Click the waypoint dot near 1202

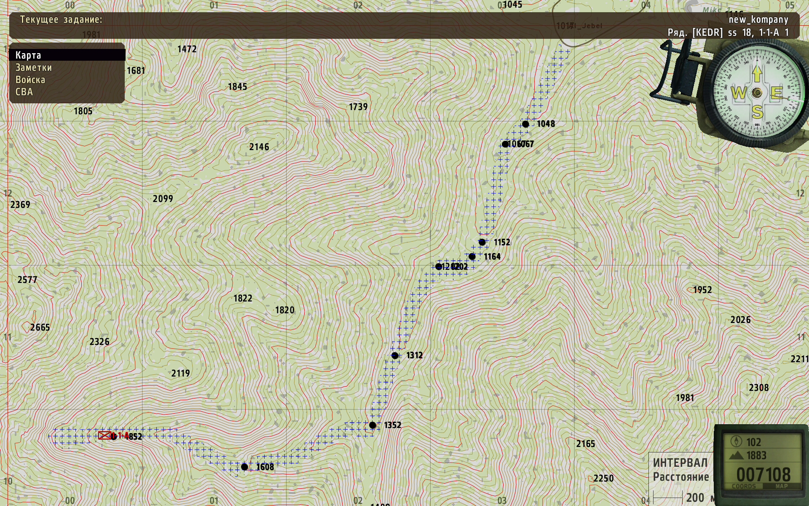click(x=439, y=266)
